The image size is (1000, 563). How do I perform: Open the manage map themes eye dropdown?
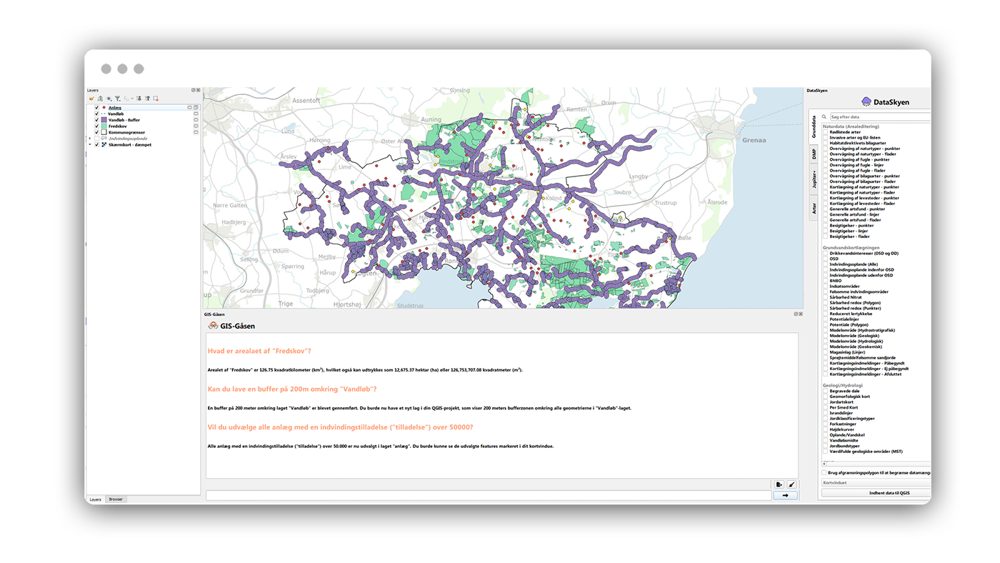pyautogui.click(x=109, y=99)
